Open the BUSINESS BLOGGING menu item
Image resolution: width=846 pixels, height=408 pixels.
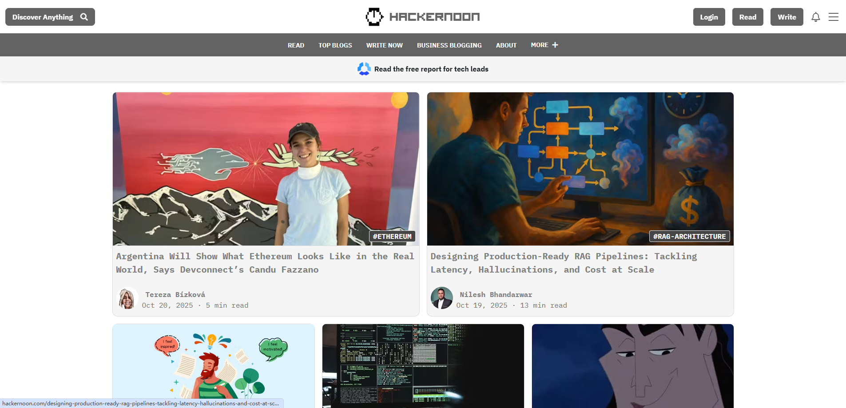[449, 45]
